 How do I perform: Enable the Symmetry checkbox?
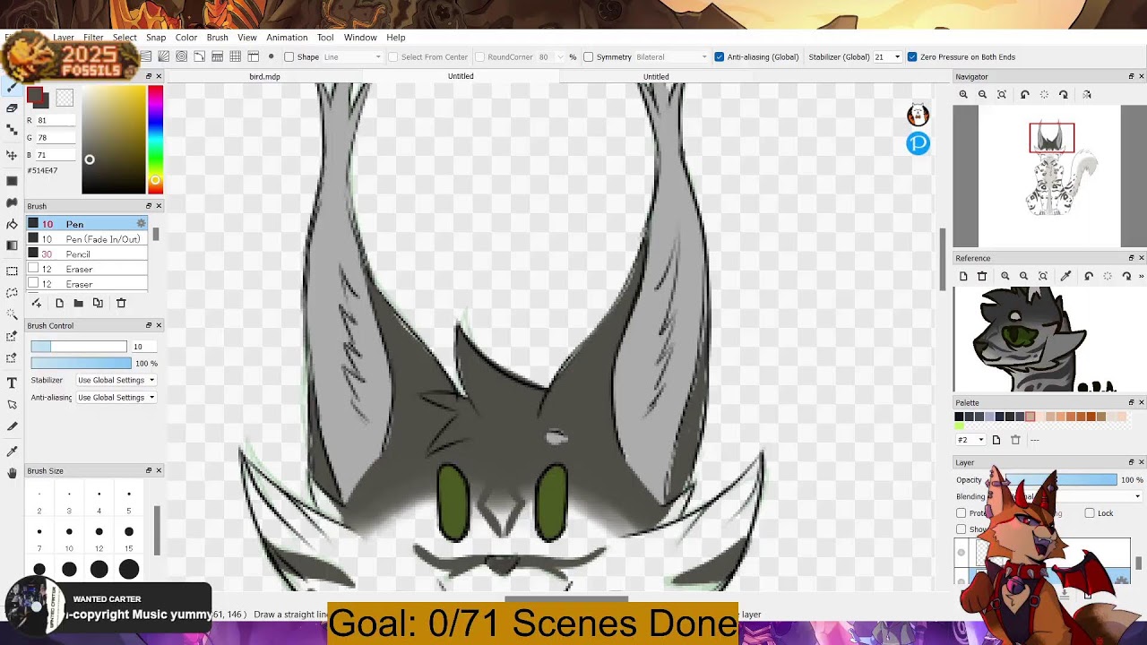click(x=588, y=57)
